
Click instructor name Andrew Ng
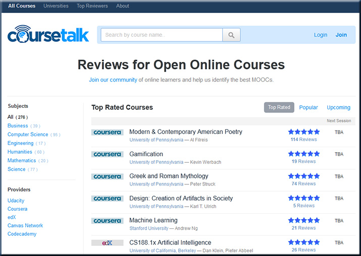[186, 228]
